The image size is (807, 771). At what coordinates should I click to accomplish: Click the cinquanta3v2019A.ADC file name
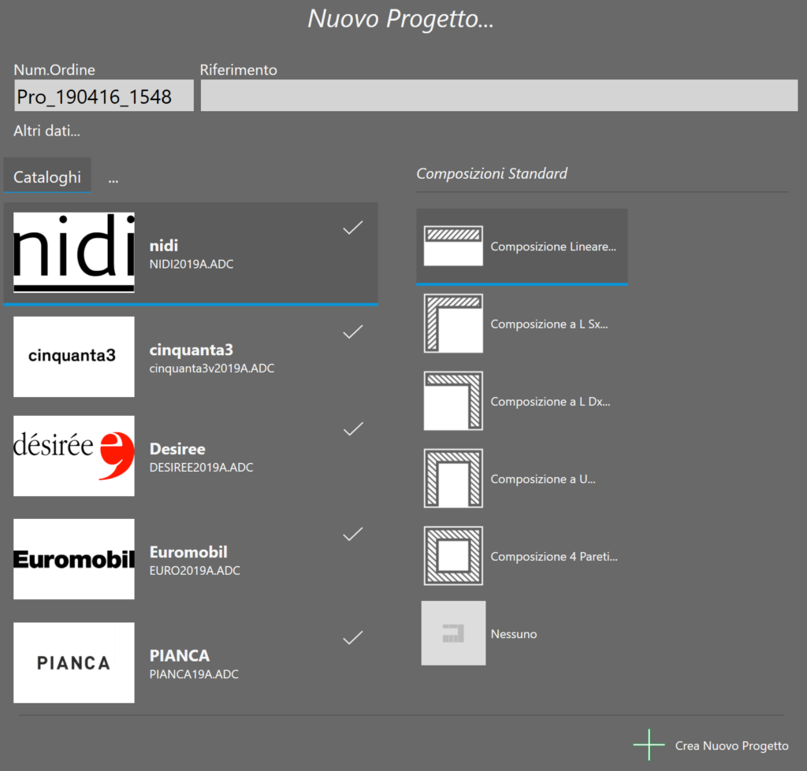[212, 369]
